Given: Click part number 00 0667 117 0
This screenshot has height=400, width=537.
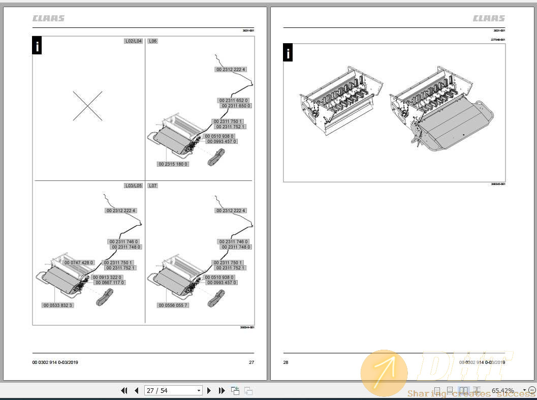Looking at the screenshot, I should (x=110, y=283).
